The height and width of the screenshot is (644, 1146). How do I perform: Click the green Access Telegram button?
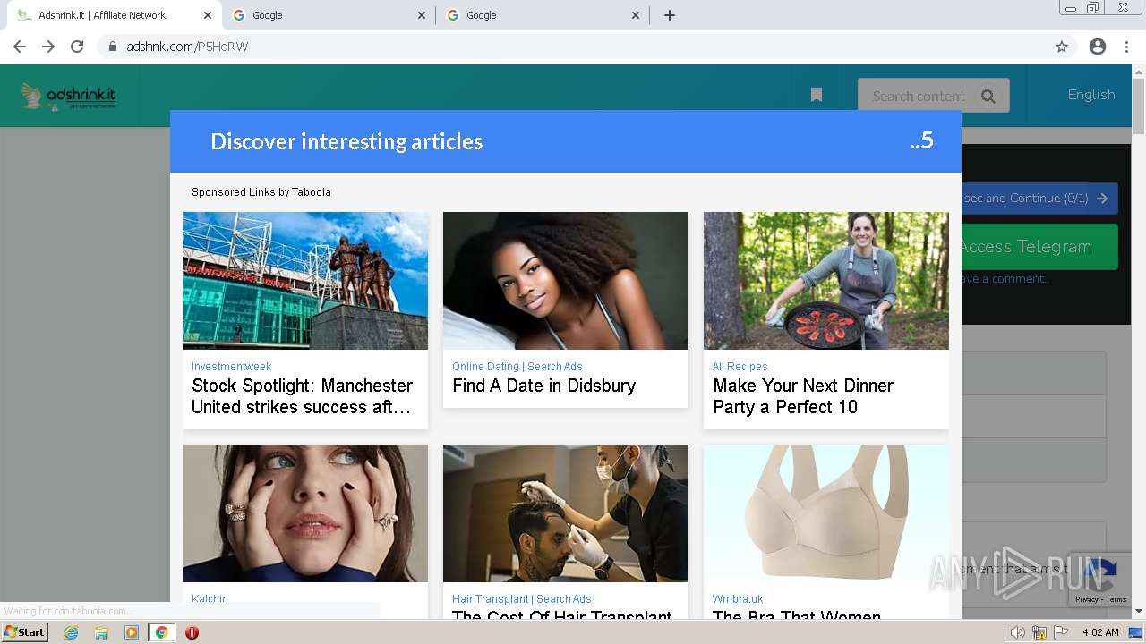point(1039,247)
